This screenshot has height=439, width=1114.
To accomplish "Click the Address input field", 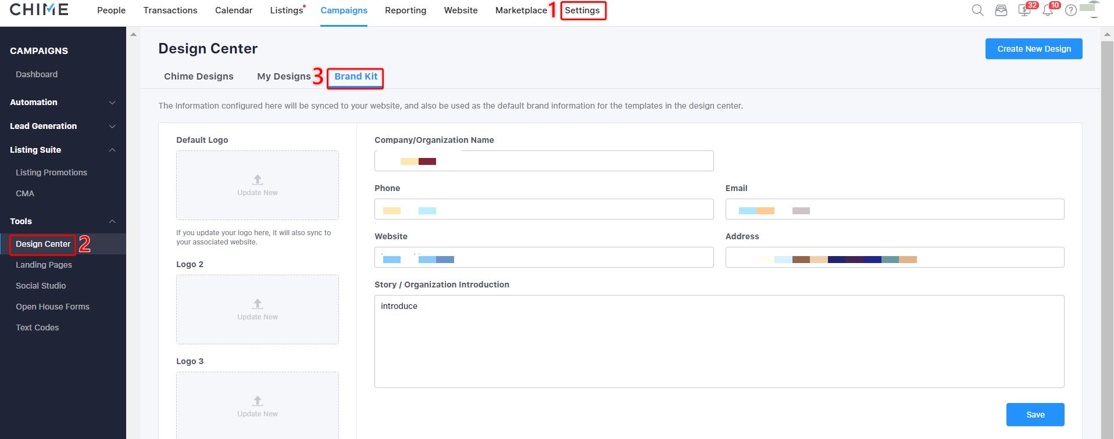I will [x=895, y=257].
